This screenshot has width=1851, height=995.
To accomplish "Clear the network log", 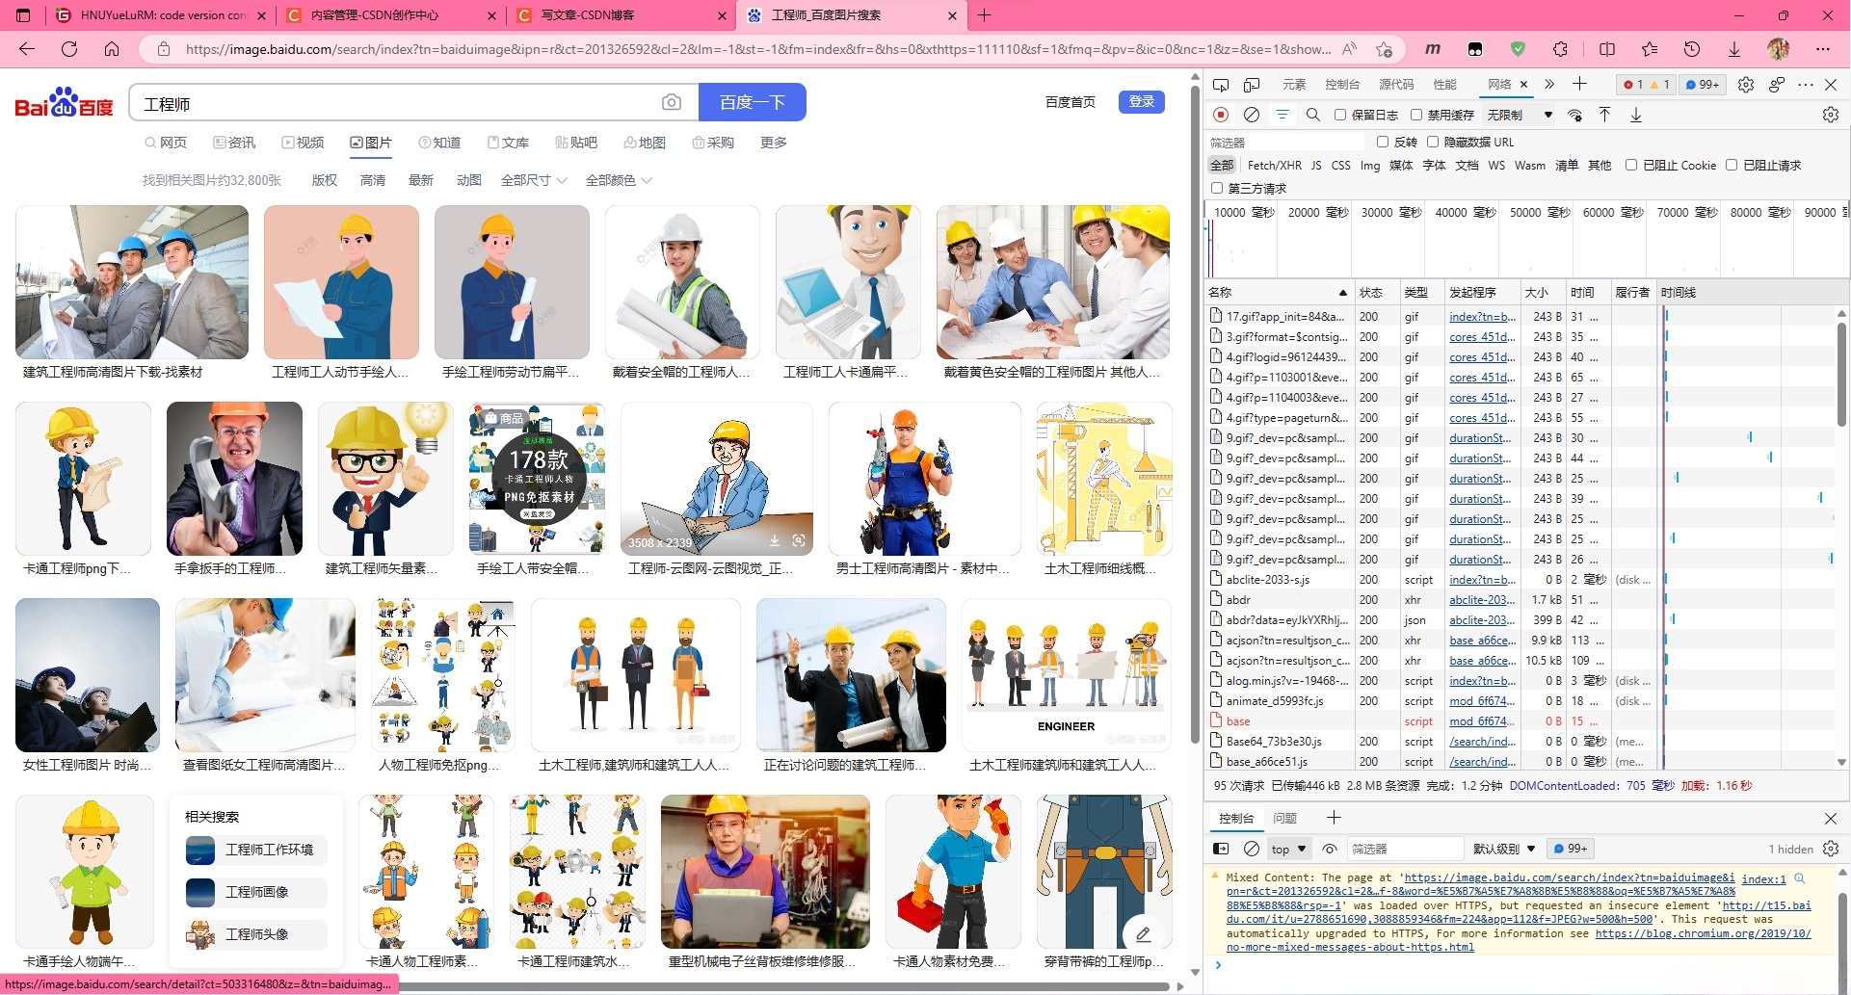I will tap(1252, 115).
